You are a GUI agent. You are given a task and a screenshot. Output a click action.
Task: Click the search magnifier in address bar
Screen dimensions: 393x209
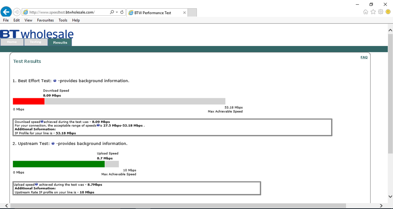(x=112, y=12)
